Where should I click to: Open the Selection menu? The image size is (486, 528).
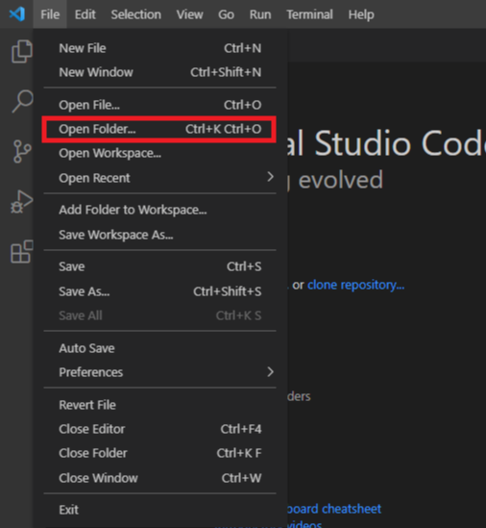(x=135, y=14)
